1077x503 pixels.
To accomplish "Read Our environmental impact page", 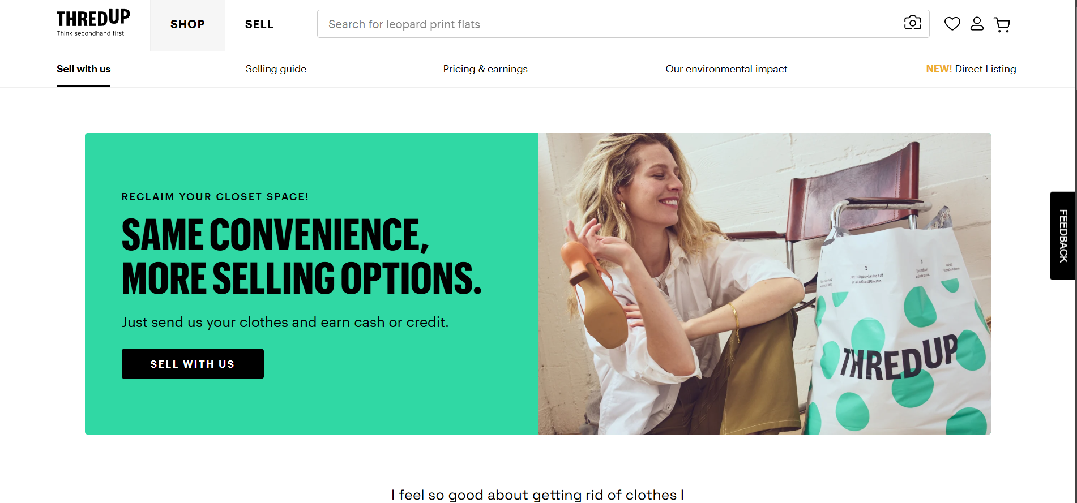I will click(726, 68).
